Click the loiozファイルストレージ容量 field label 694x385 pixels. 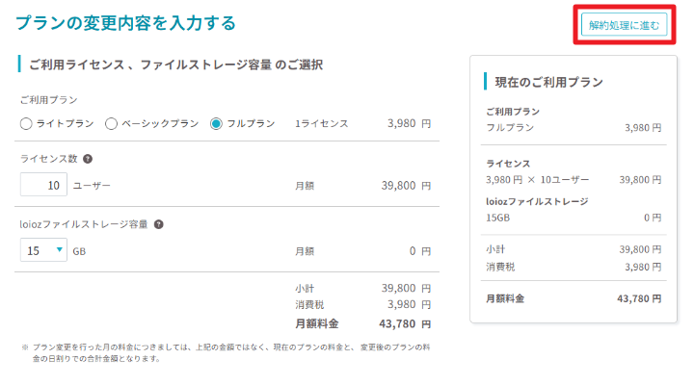[84, 224]
